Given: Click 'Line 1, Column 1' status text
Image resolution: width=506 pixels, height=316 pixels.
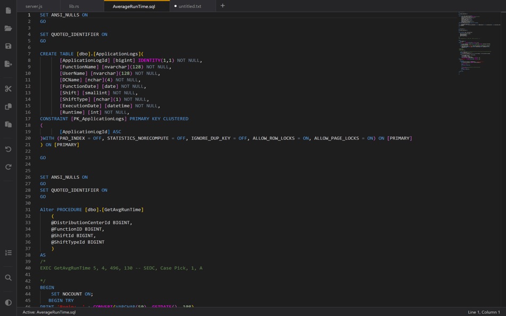Looking at the screenshot, I should pyautogui.click(x=484, y=312).
